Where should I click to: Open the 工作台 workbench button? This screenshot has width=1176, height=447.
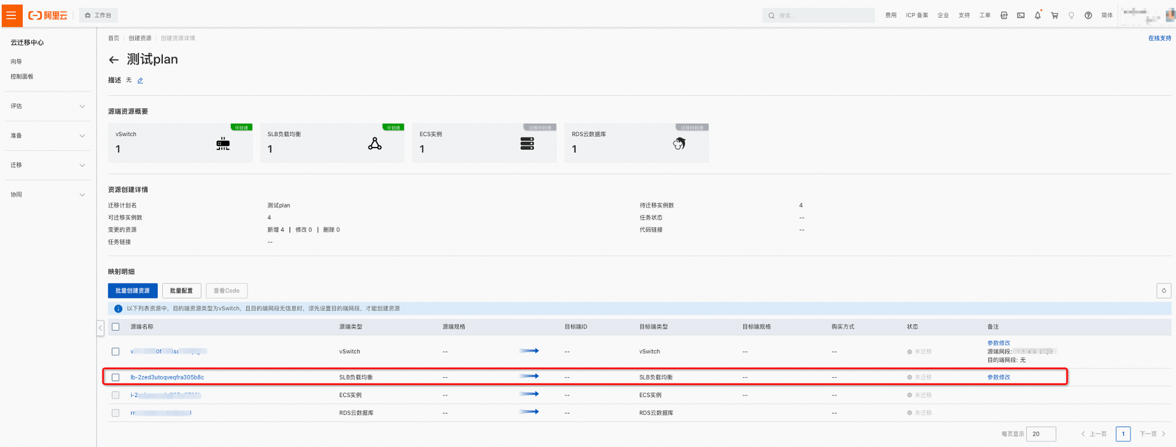point(98,15)
